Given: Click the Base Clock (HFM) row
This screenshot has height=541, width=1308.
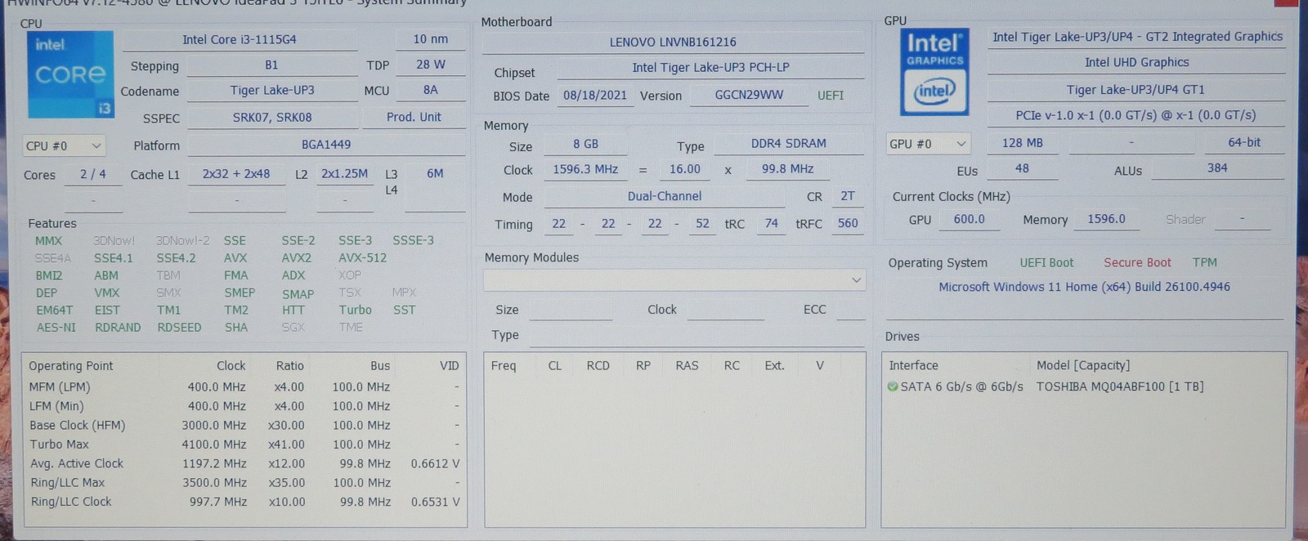Looking at the screenshot, I should (x=244, y=426).
